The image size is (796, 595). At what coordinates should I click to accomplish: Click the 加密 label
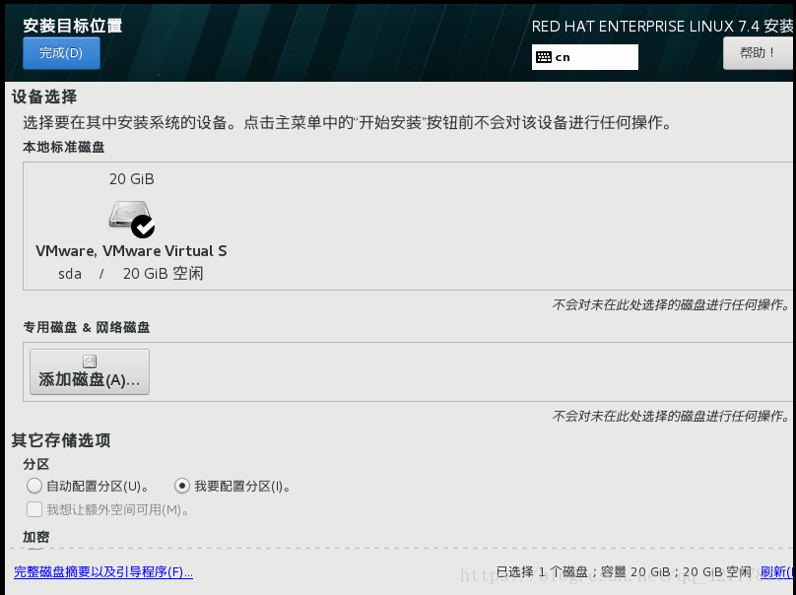[36, 537]
